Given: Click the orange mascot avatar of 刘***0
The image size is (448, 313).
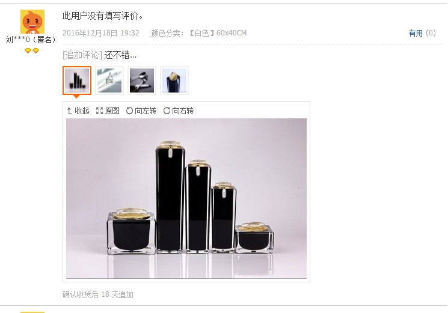Looking at the screenshot, I should 32,22.
